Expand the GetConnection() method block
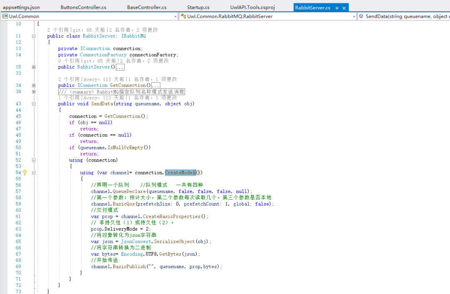The height and width of the screenshot is (294, 450). [34, 85]
